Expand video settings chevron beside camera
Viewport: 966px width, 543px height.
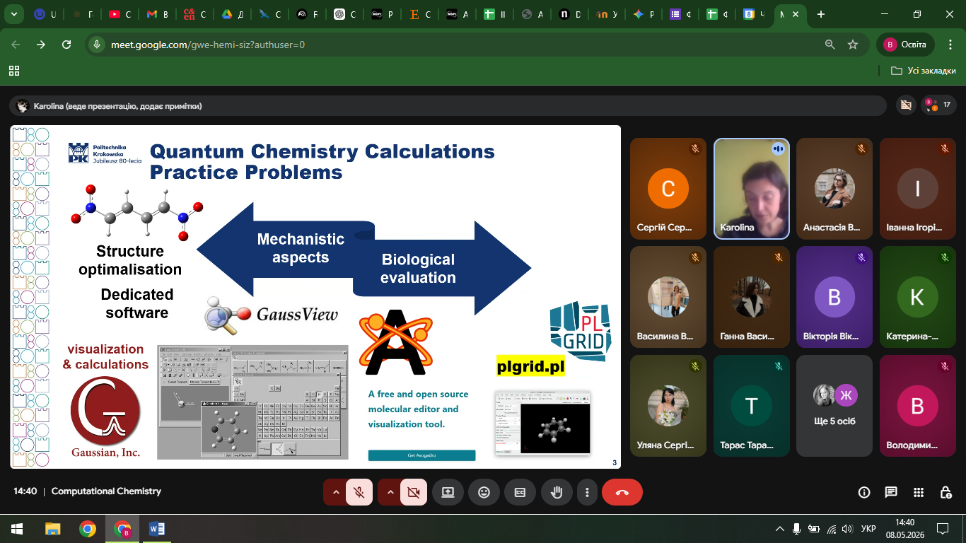[390, 492]
